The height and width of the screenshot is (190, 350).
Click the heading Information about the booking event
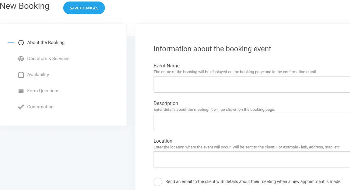click(212, 49)
